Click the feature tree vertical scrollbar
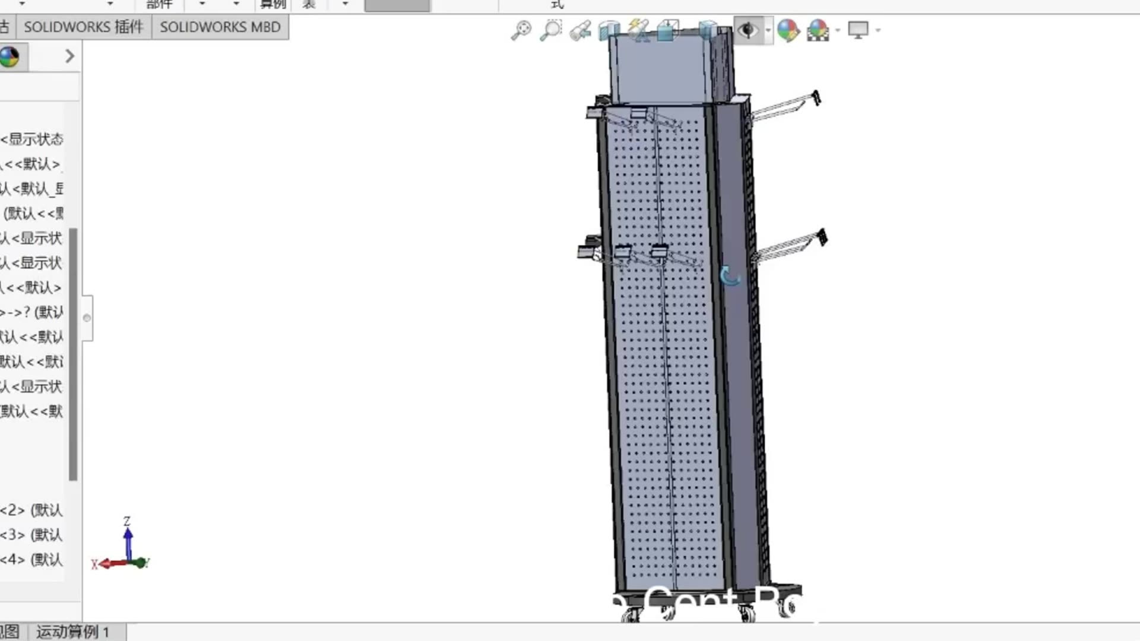The height and width of the screenshot is (641, 1140). 73,354
